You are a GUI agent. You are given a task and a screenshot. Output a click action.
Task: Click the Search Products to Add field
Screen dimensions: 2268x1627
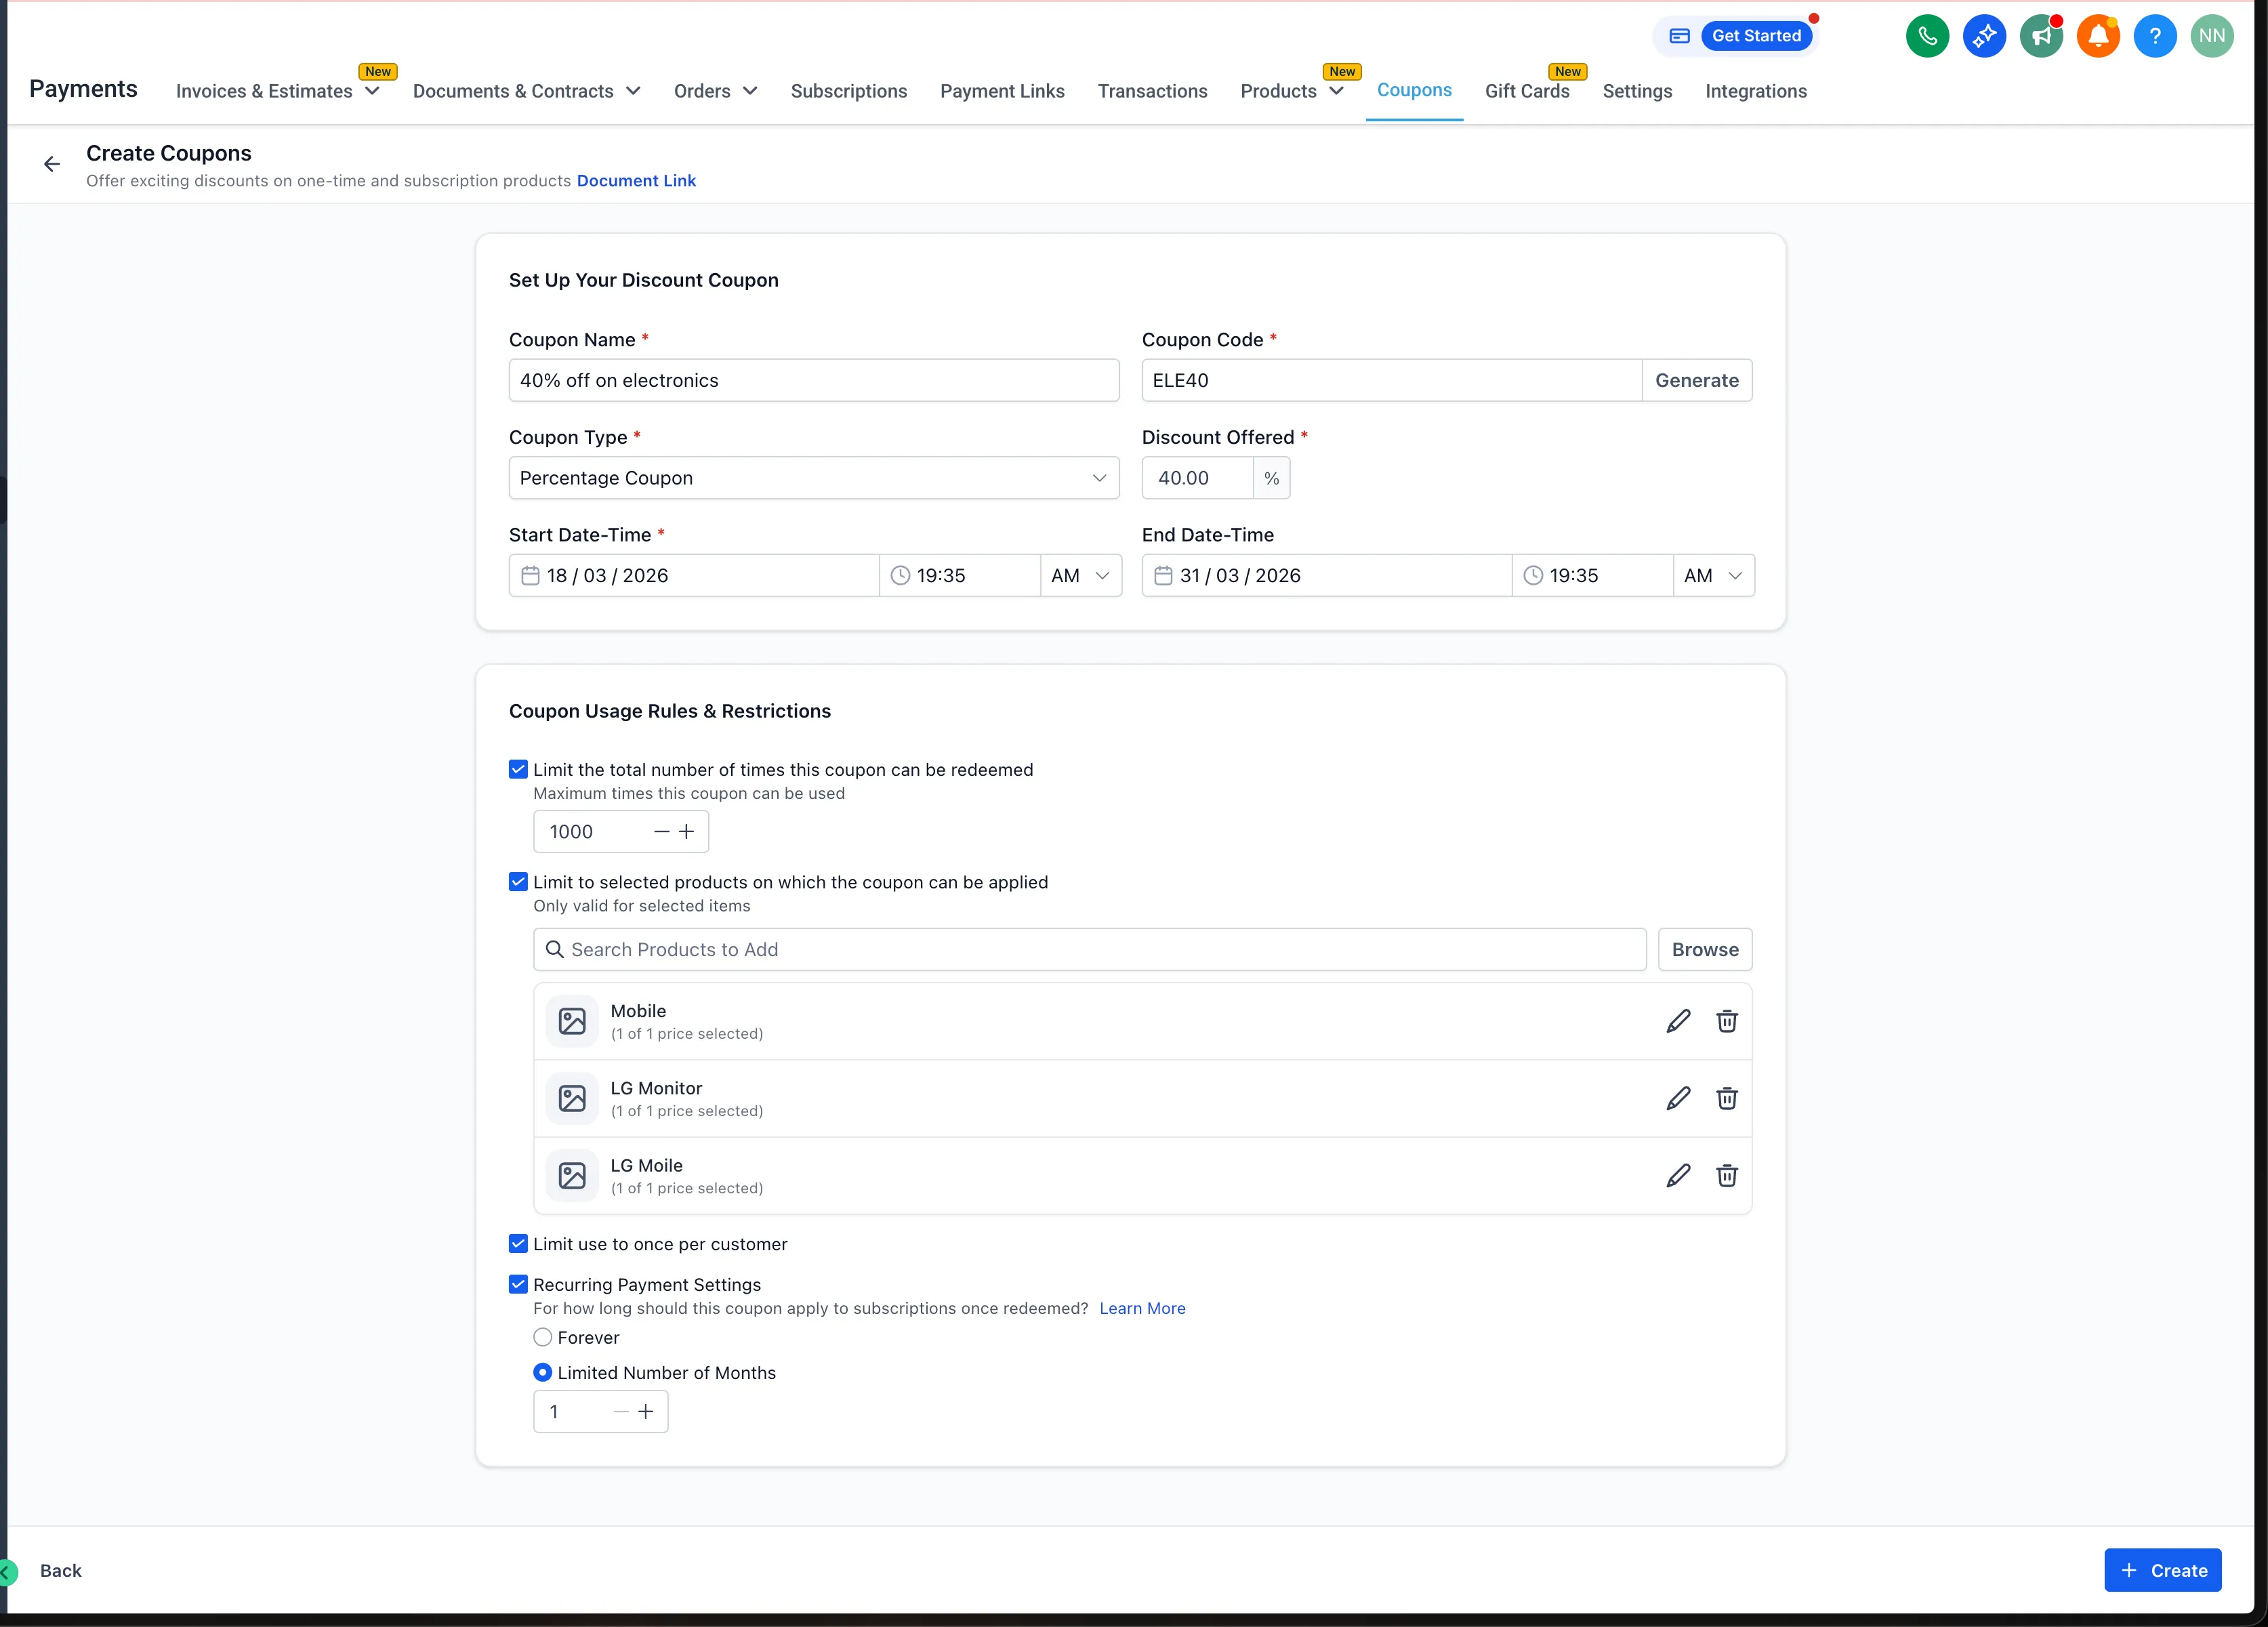click(1090, 949)
